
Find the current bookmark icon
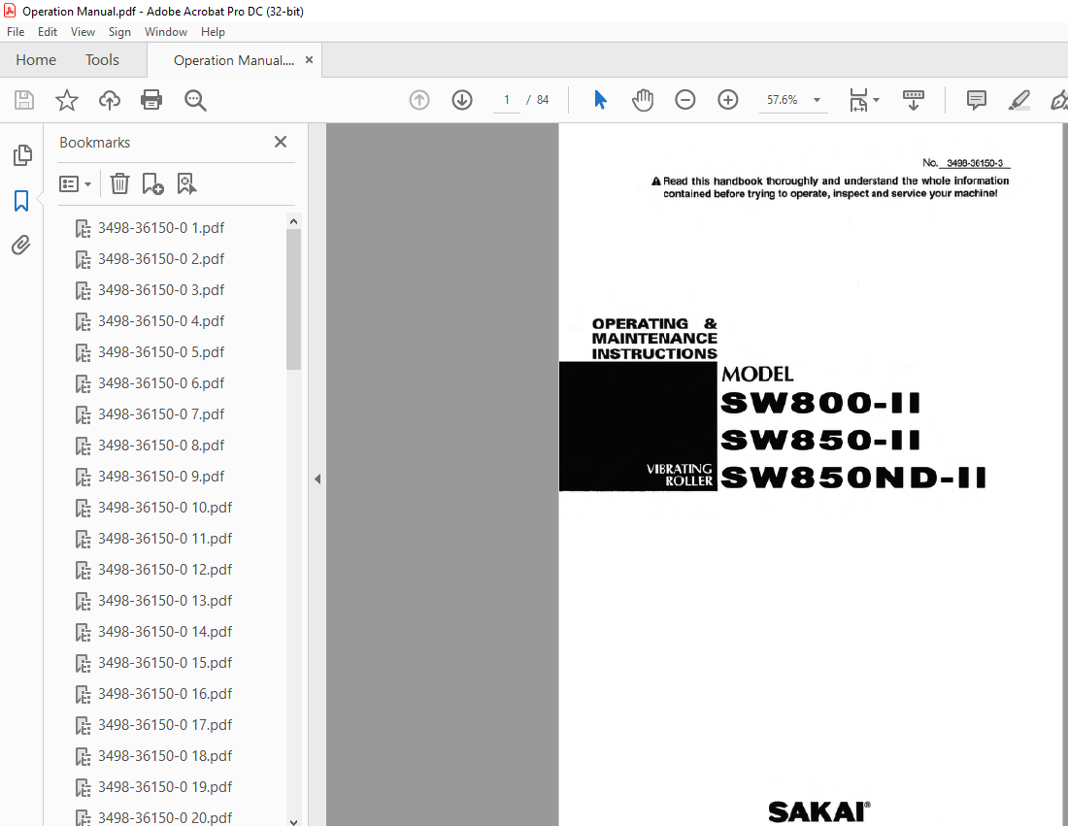point(186,183)
